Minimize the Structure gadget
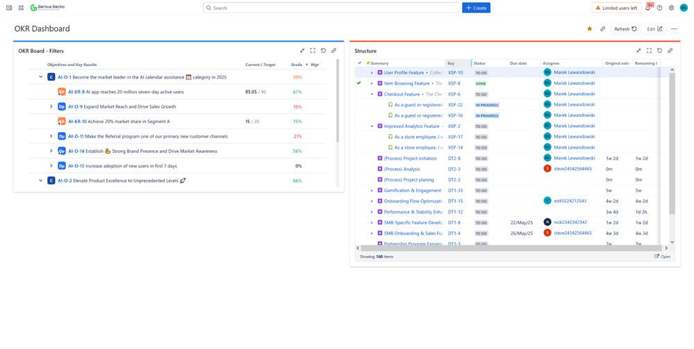 click(x=638, y=51)
